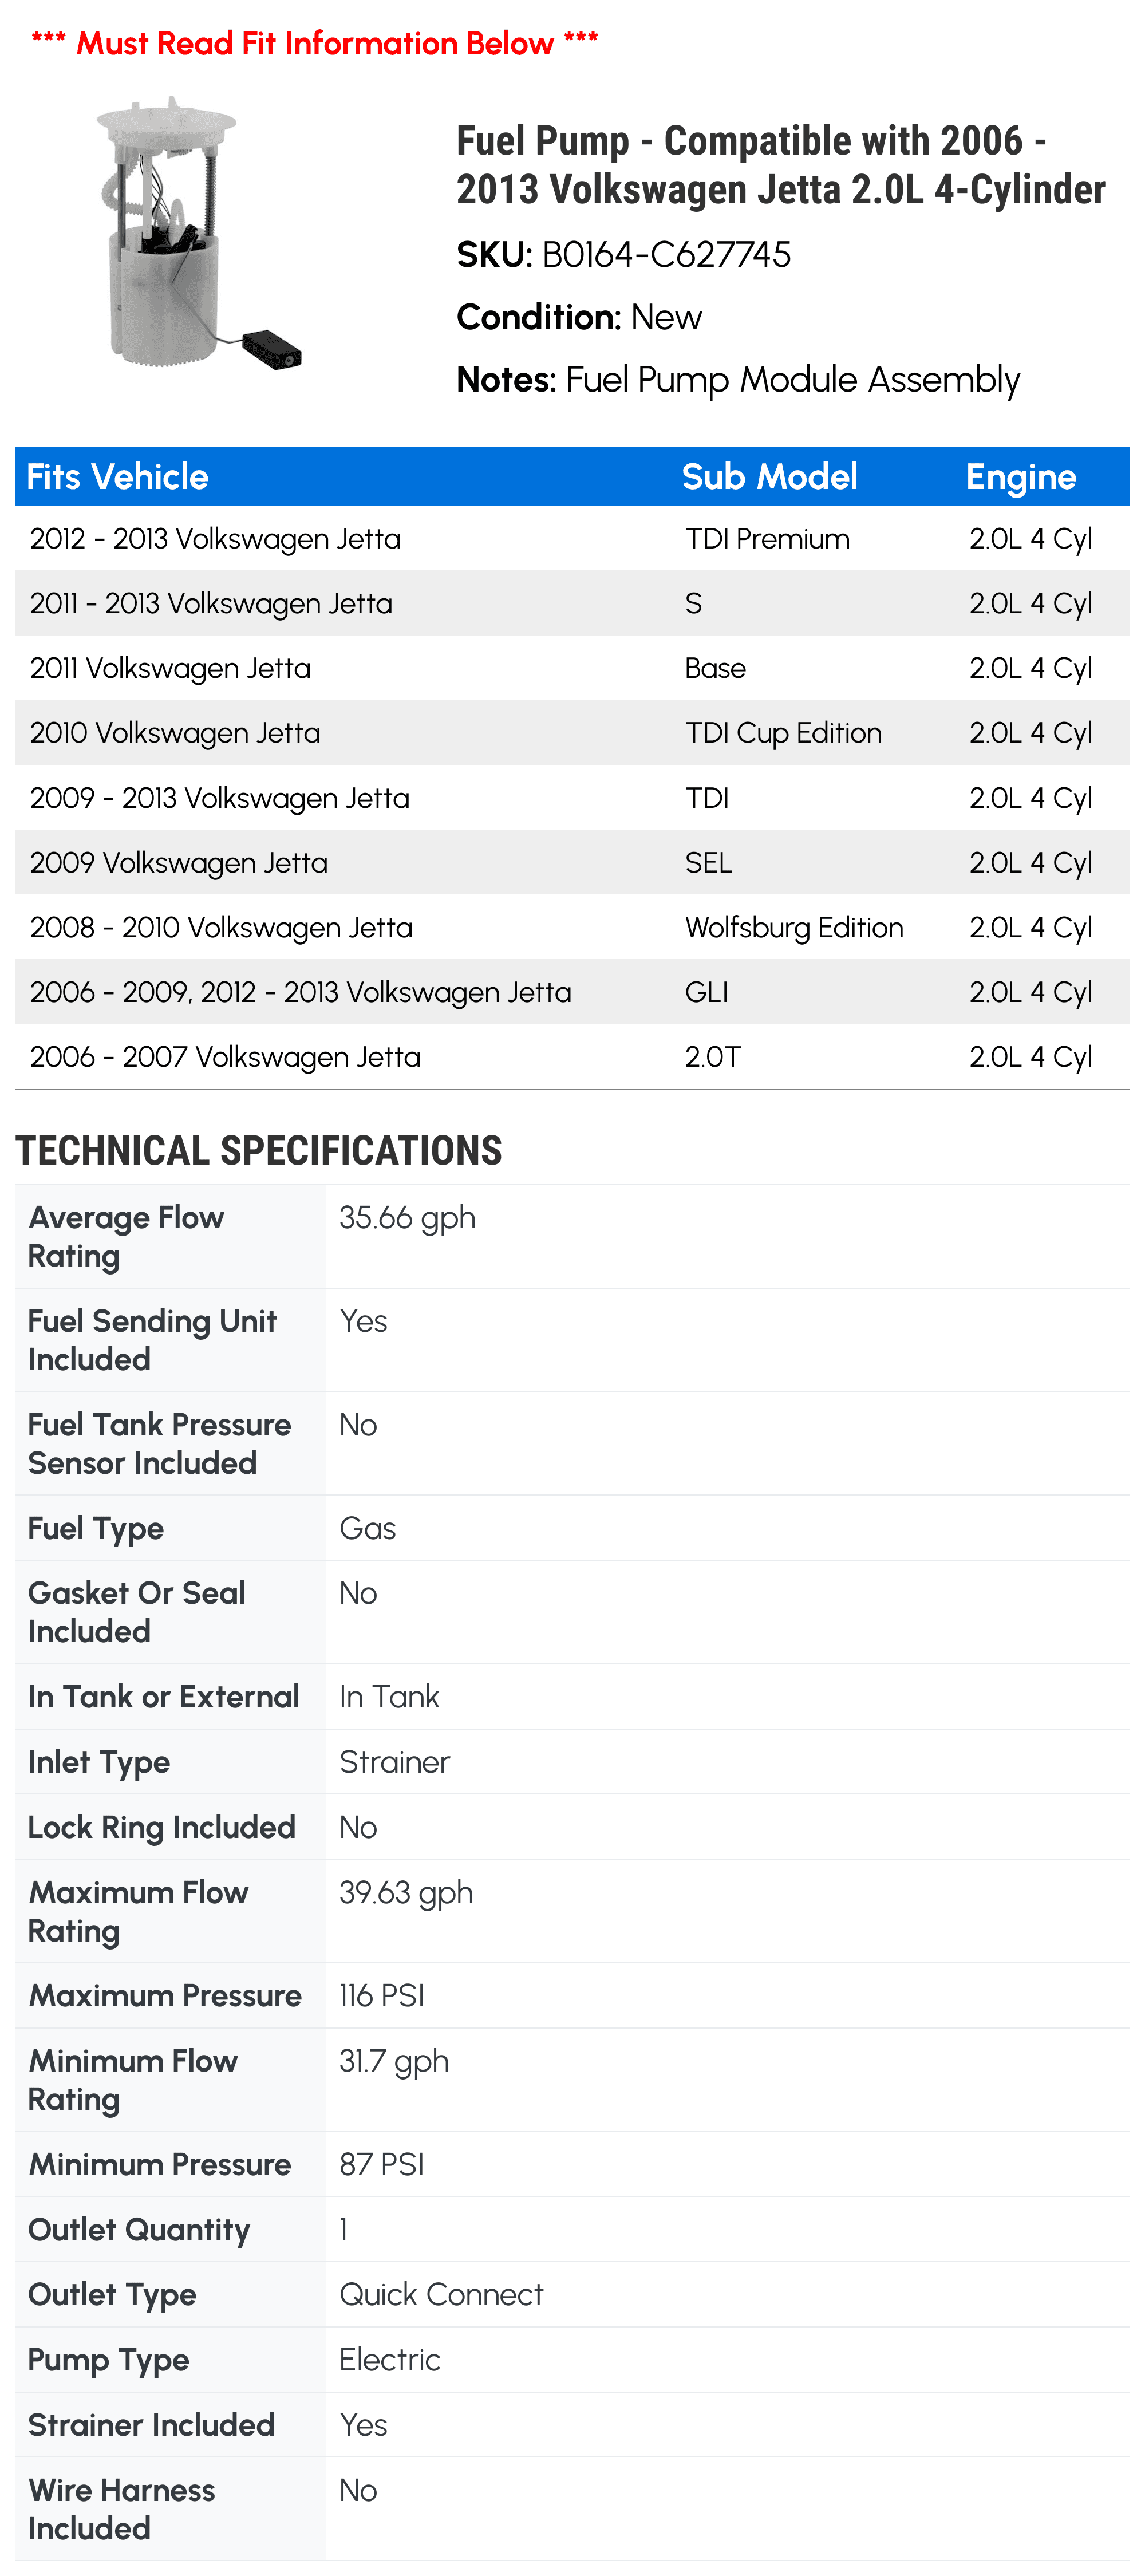Select the 39.63 gph maximum flow value
The height and width of the screenshot is (2576, 1145).
[x=406, y=1893]
